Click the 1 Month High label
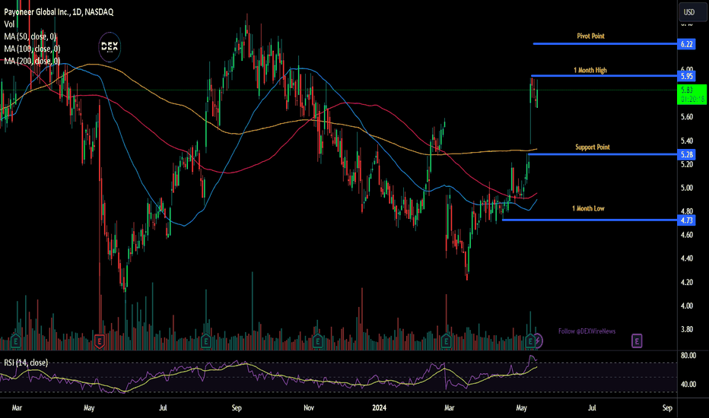709x418 pixels. point(590,70)
